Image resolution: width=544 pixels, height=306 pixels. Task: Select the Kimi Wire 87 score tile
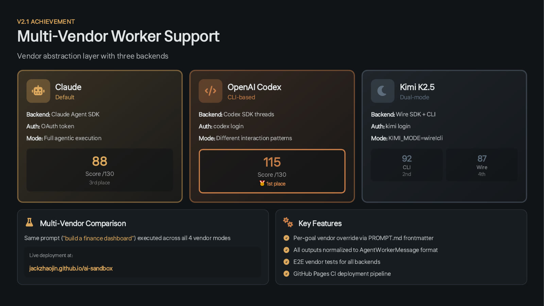482,165
